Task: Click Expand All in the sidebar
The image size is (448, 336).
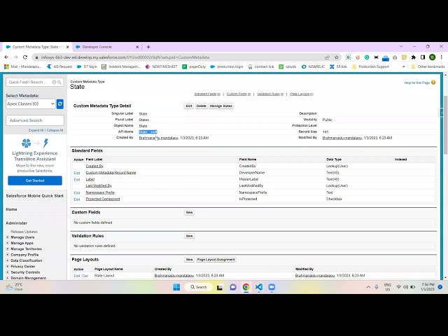Action: 36,130
